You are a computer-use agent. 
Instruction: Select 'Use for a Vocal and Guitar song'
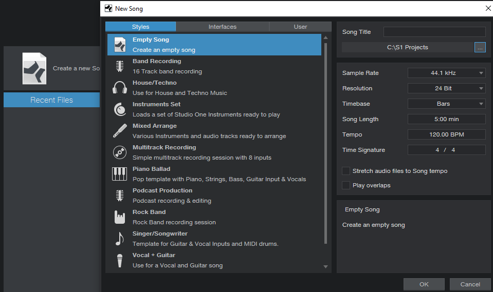(x=178, y=265)
